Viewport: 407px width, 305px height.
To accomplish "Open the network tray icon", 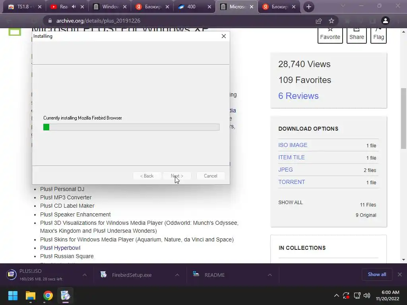I will pyautogui.click(x=357, y=295).
